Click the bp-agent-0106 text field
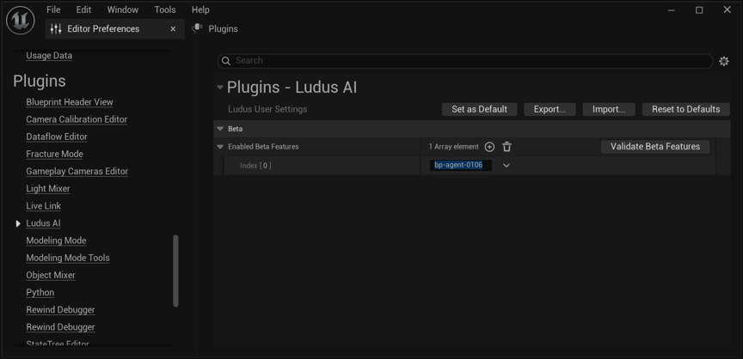 461,166
